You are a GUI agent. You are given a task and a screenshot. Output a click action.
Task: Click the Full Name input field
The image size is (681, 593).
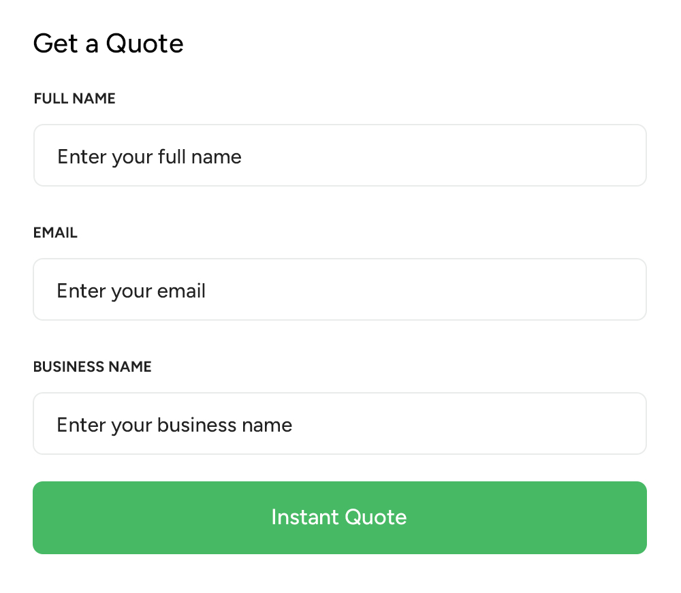(x=339, y=155)
